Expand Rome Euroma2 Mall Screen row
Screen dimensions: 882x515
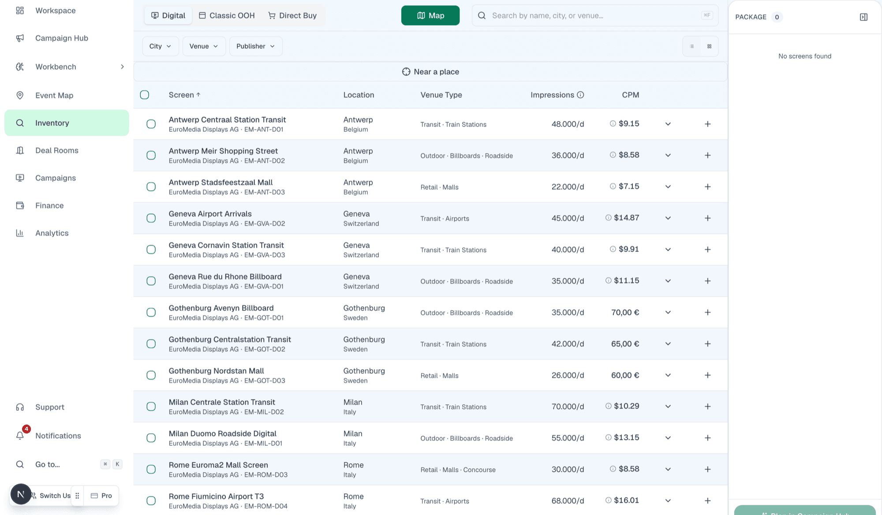(x=668, y=469)
